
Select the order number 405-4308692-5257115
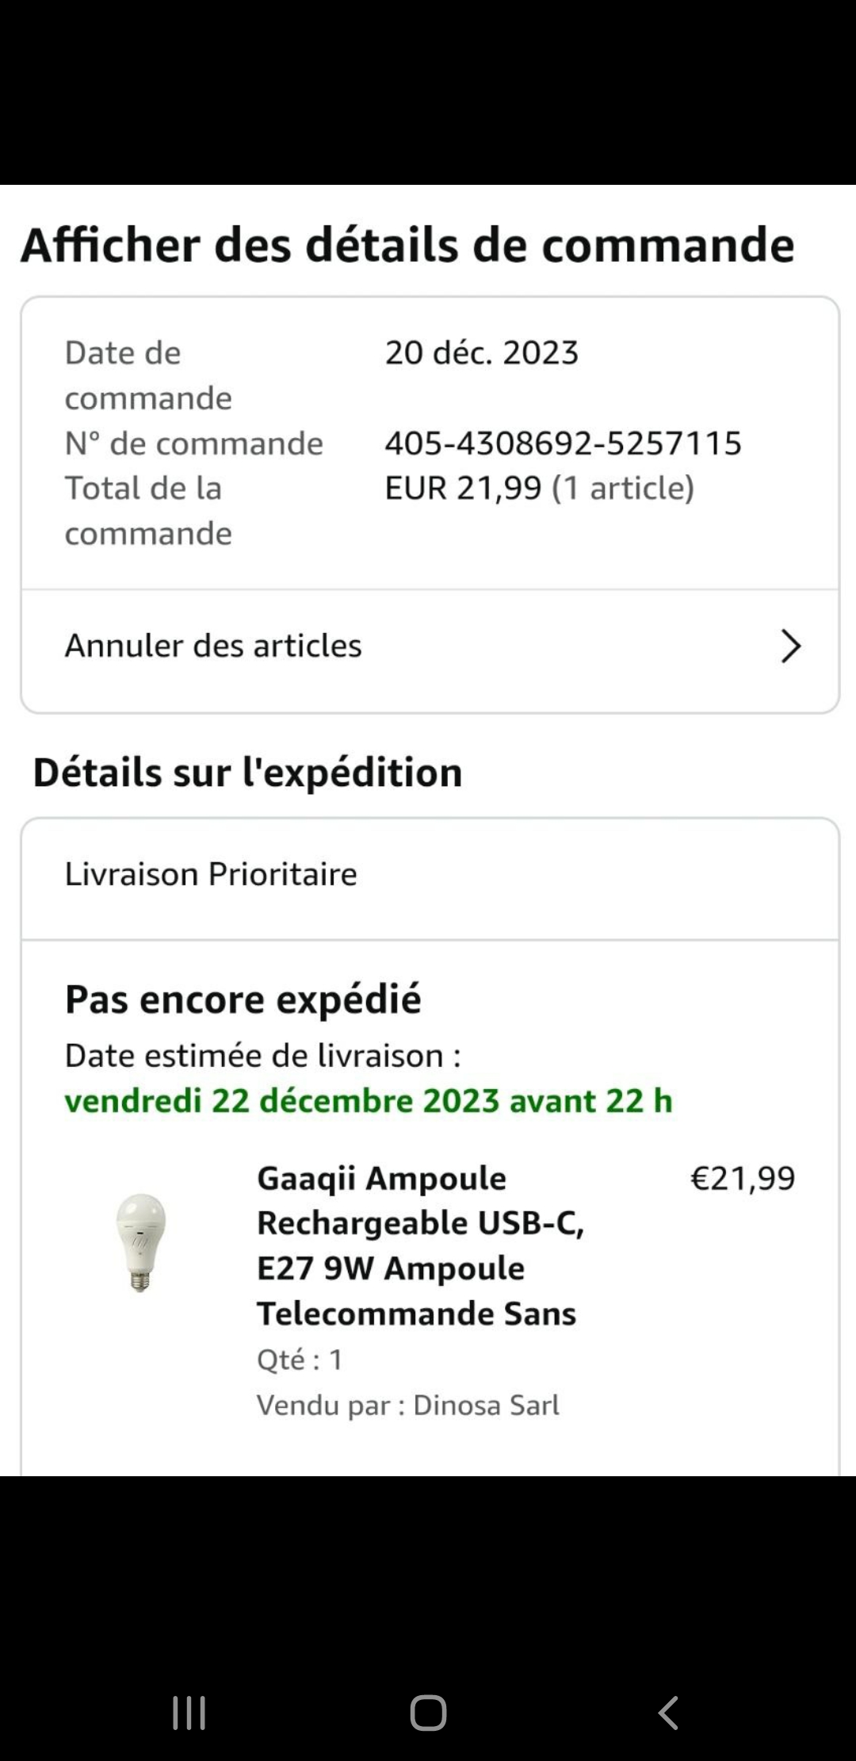pyautogui.click(x=563, y=443)
